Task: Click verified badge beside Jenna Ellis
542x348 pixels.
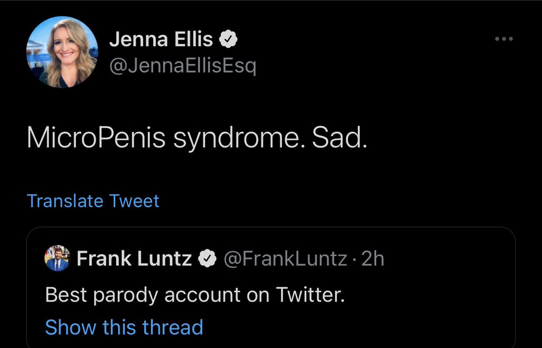Action: click(x=229, y=40)
